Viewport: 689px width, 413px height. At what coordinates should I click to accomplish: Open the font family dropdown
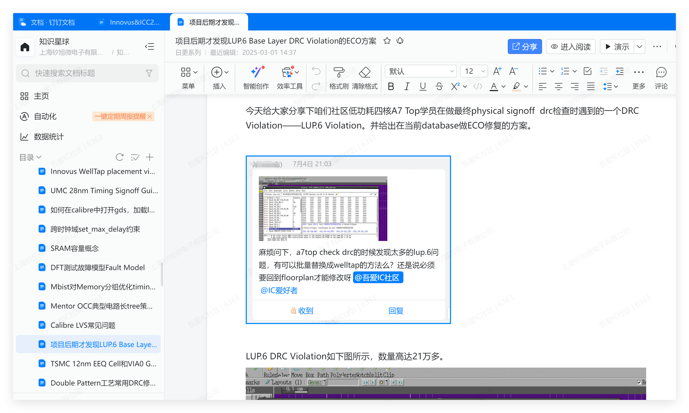tap(421, 71)
